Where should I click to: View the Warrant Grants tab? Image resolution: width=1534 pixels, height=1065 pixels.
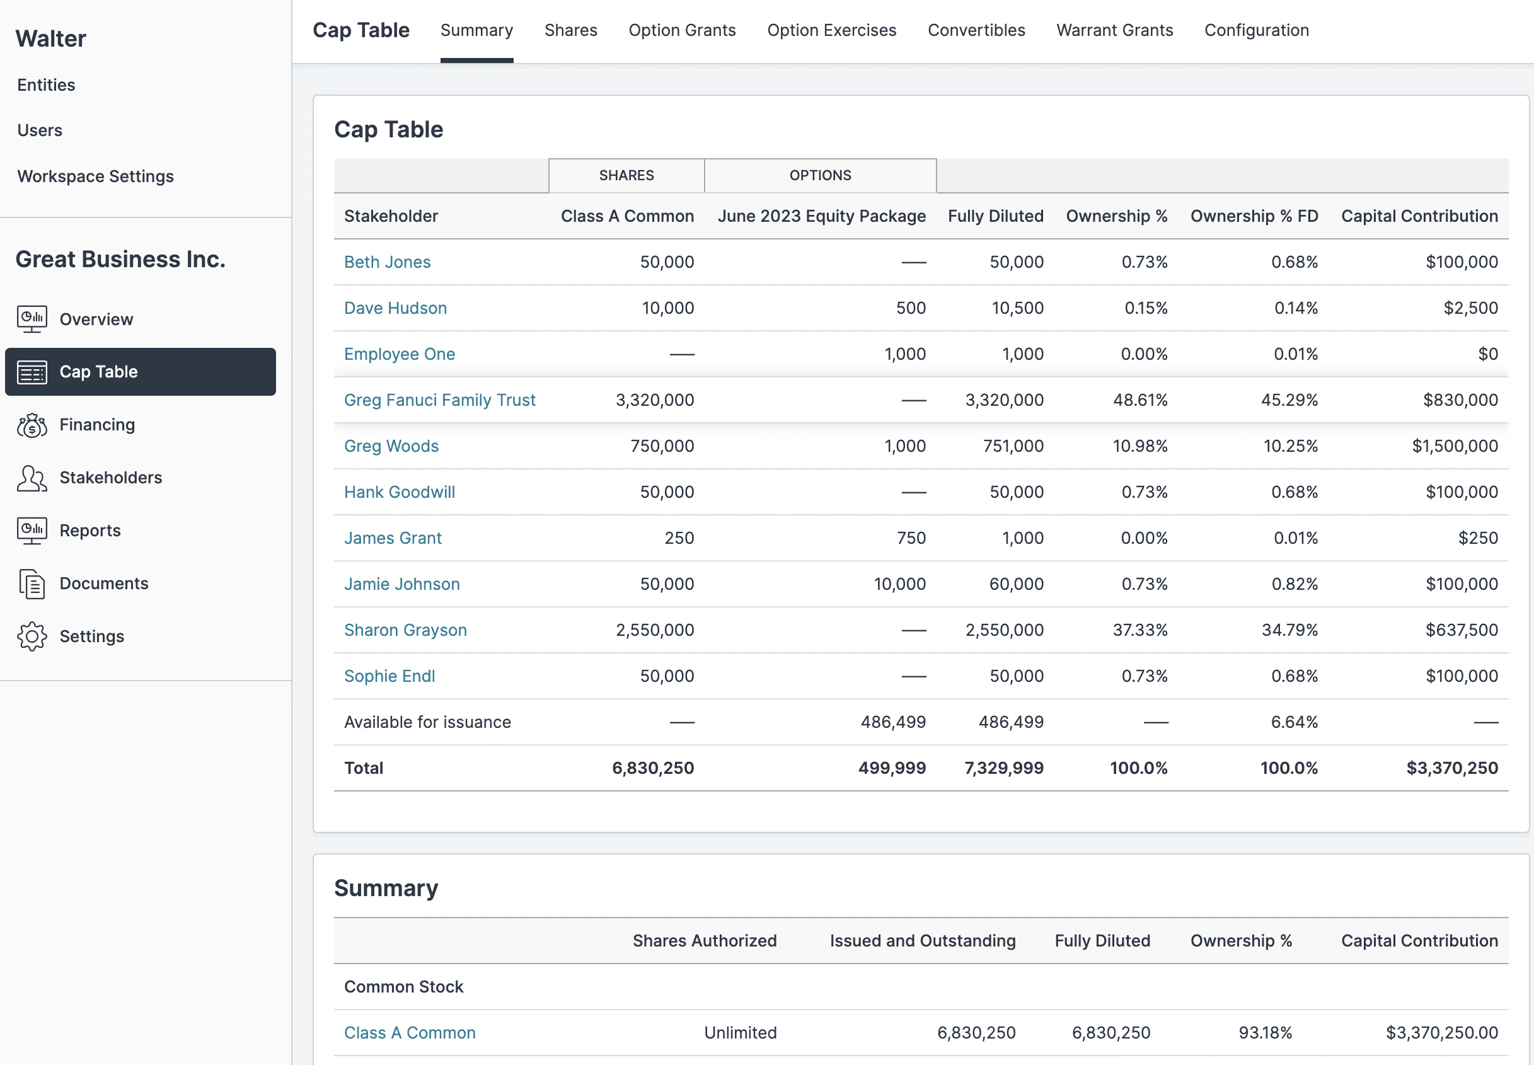(x=1114, y=30)
